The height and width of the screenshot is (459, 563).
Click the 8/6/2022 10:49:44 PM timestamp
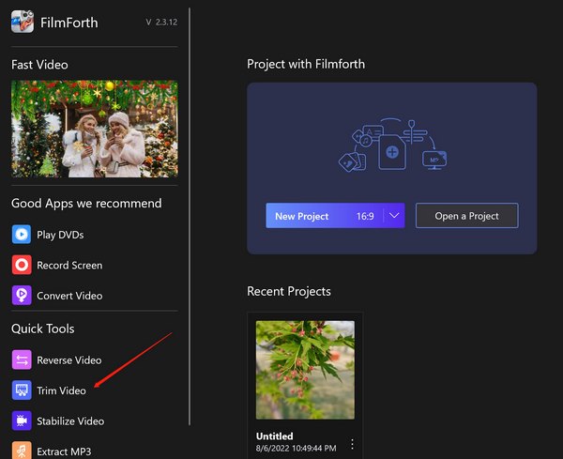(297, 448)
